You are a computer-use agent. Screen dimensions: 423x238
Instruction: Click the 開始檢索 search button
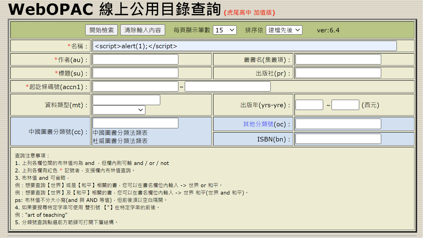102,30
